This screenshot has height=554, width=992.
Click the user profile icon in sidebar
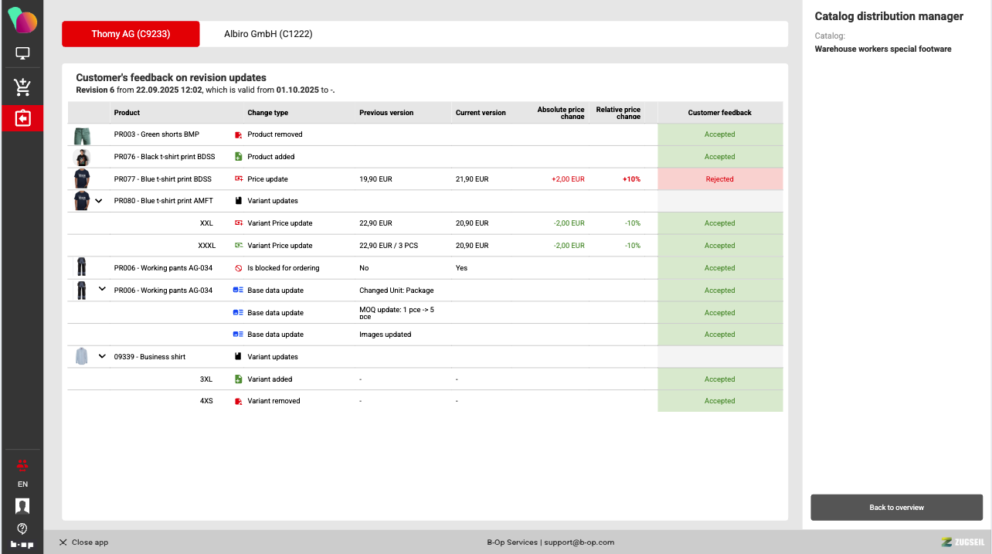click(22, 506)
